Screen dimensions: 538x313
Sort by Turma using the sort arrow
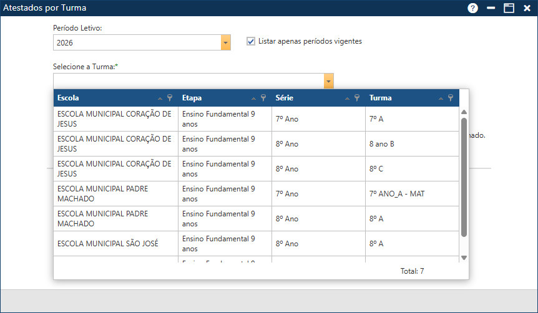(x=441, y=99)
